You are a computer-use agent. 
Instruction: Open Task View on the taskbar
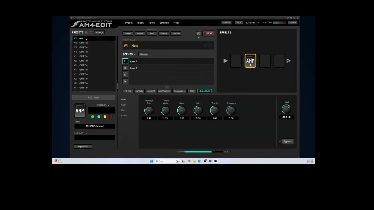point(183,161)
